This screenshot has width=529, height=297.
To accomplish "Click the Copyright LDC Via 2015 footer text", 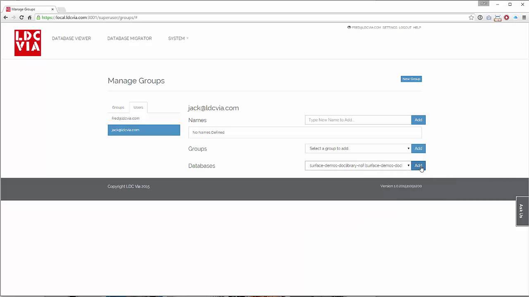I will (x=129, y=186).
